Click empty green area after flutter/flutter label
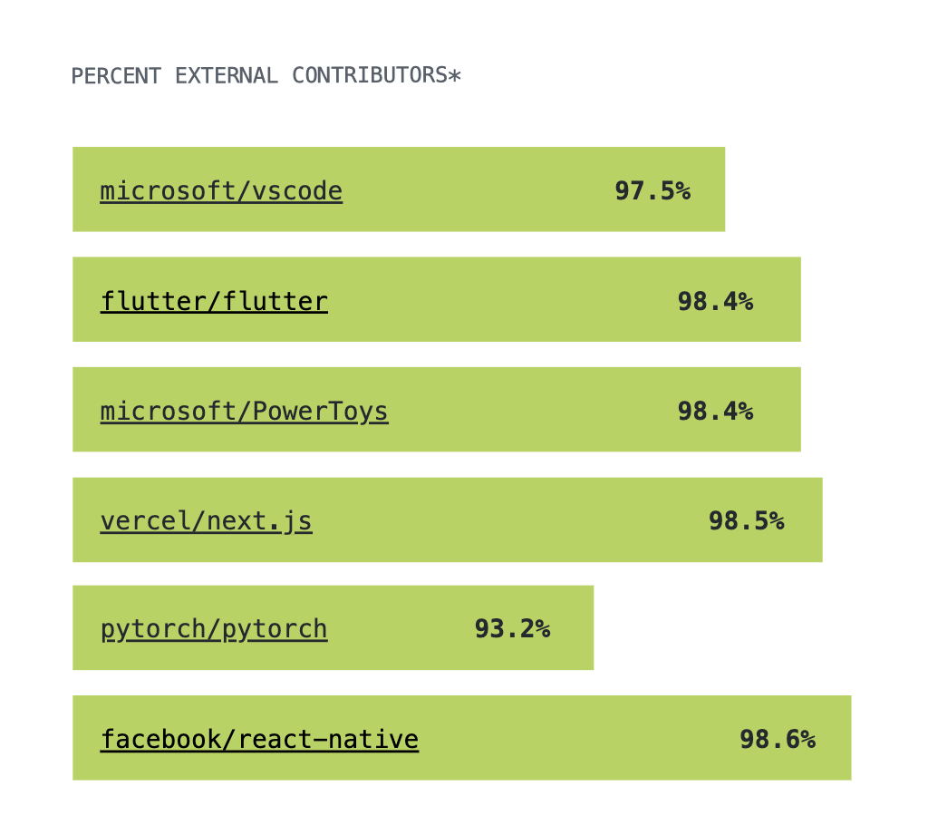Viewport: 928px width, 825px height. coord(502,300)
